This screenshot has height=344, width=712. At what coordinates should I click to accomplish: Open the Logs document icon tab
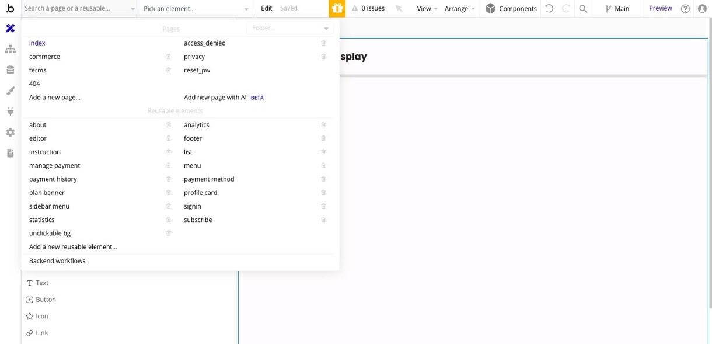11,153
